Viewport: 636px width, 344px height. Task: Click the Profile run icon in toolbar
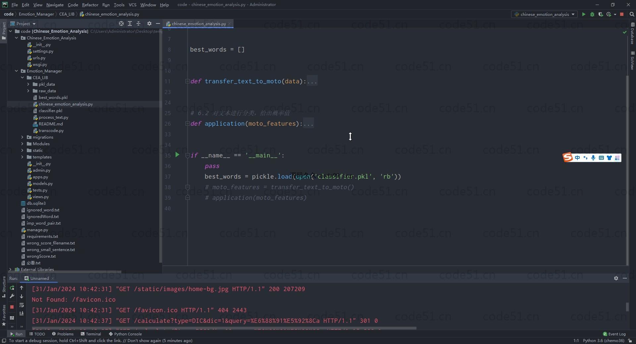click(609, 14)
